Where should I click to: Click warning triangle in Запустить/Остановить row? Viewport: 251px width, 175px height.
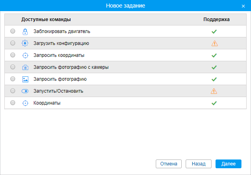214,91
